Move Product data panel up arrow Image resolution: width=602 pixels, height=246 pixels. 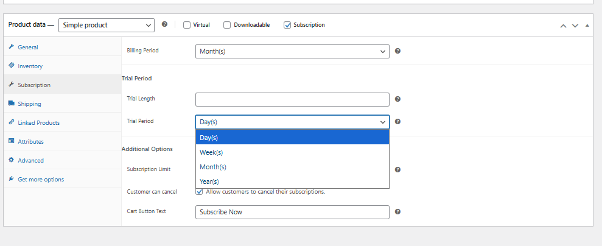click(x=563, y=26)
